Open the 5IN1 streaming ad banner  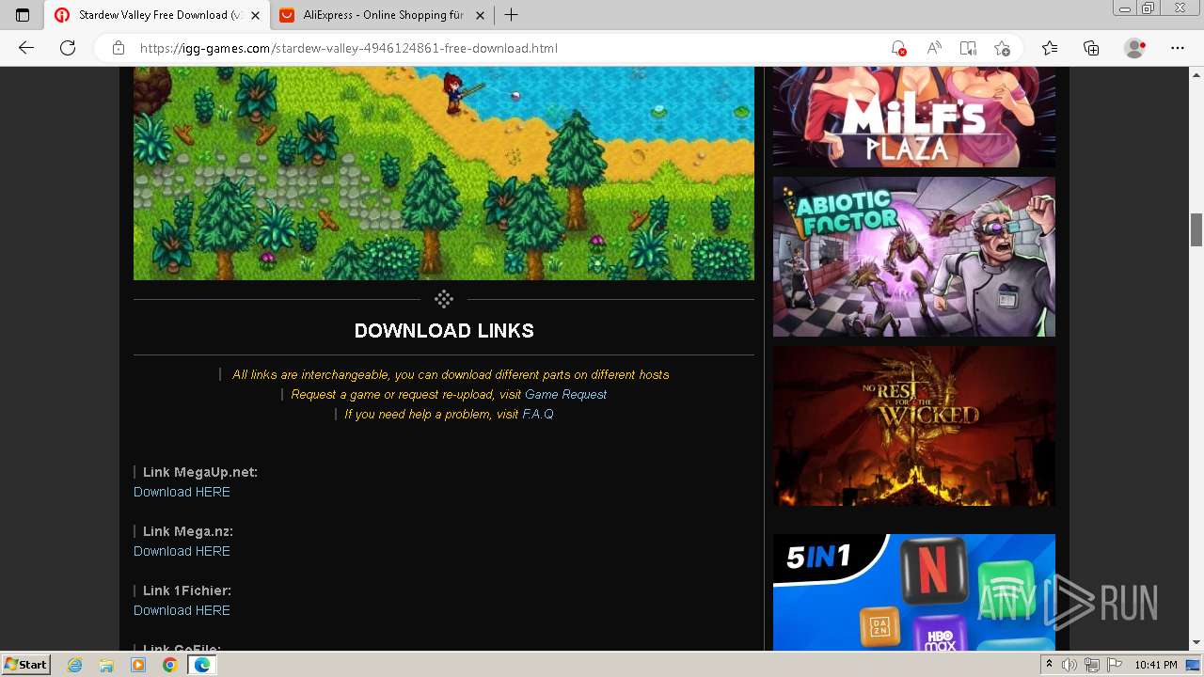pos(913,592)
